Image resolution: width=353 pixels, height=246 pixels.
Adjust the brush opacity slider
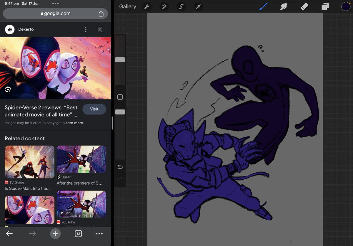pyautogui.click(x=120, y=112)
